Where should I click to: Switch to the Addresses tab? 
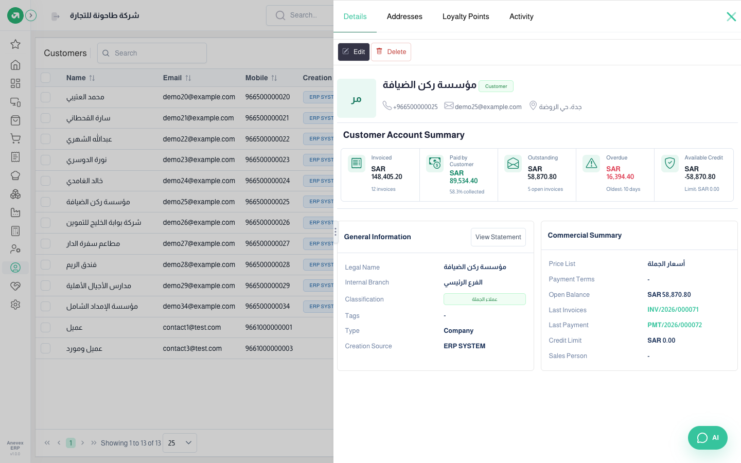click(404, 16)
